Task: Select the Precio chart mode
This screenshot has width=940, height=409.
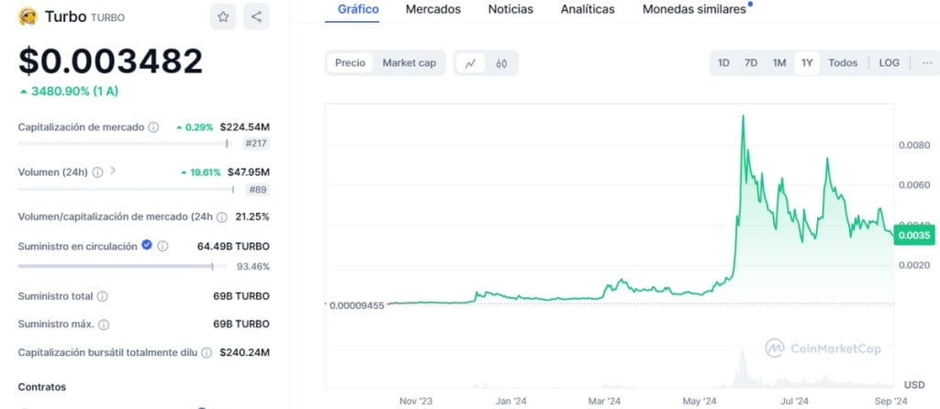Action: (350, 63)
